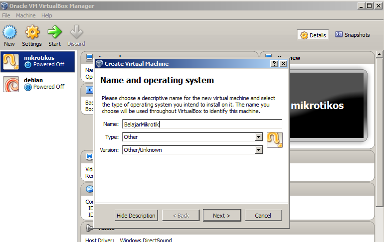Screen dimensions: 384x242
Task: Select the debian virtual machine
Action: coord(38,84)
